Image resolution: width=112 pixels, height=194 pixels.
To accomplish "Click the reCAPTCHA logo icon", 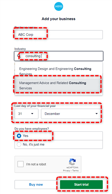I will click(x=72, y=162).
